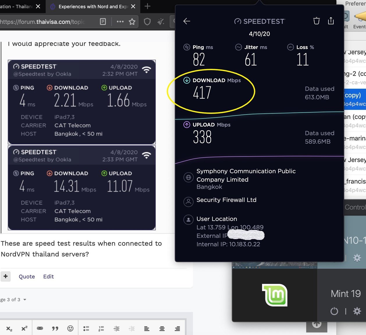Close the Experiences with Nord tab

(133, 6)
